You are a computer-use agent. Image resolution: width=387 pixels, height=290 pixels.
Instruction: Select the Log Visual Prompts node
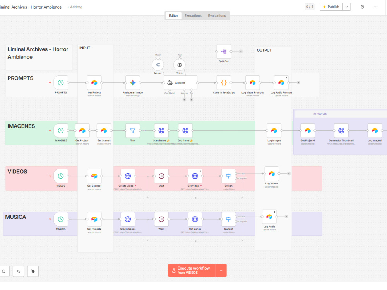(252, 83)
